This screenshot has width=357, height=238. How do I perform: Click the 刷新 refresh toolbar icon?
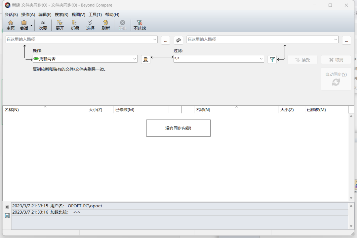coord(105,25)
